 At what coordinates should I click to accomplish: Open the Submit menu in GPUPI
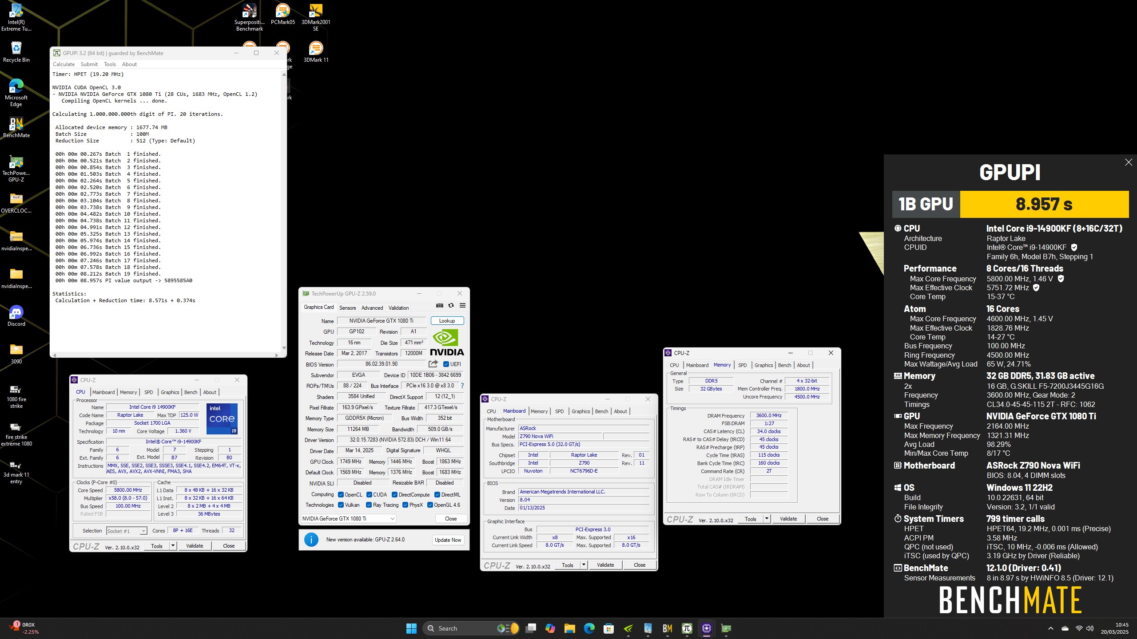tap(89, 64)
